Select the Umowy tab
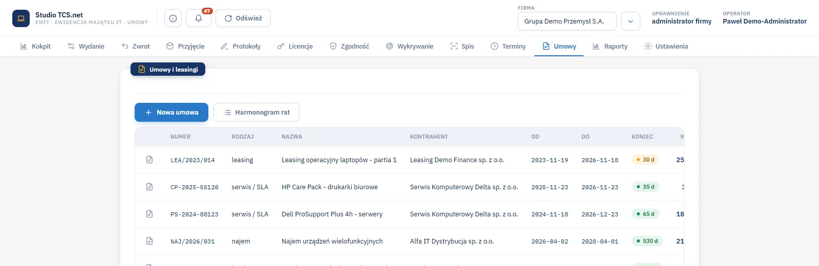The height and width of the screenshot is (266, 819). (559, 46)
